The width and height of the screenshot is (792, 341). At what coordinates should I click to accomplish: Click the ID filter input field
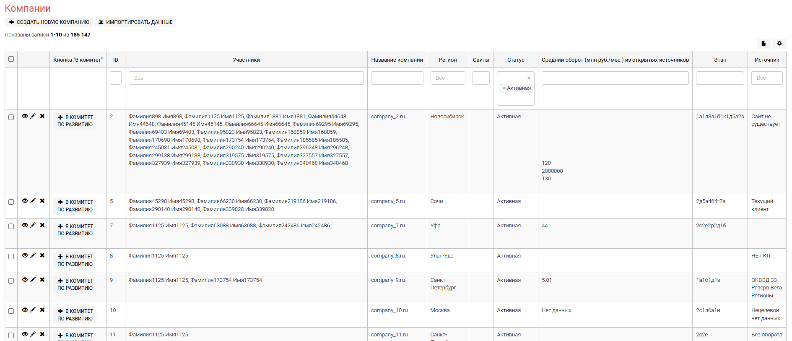[116, 78]
